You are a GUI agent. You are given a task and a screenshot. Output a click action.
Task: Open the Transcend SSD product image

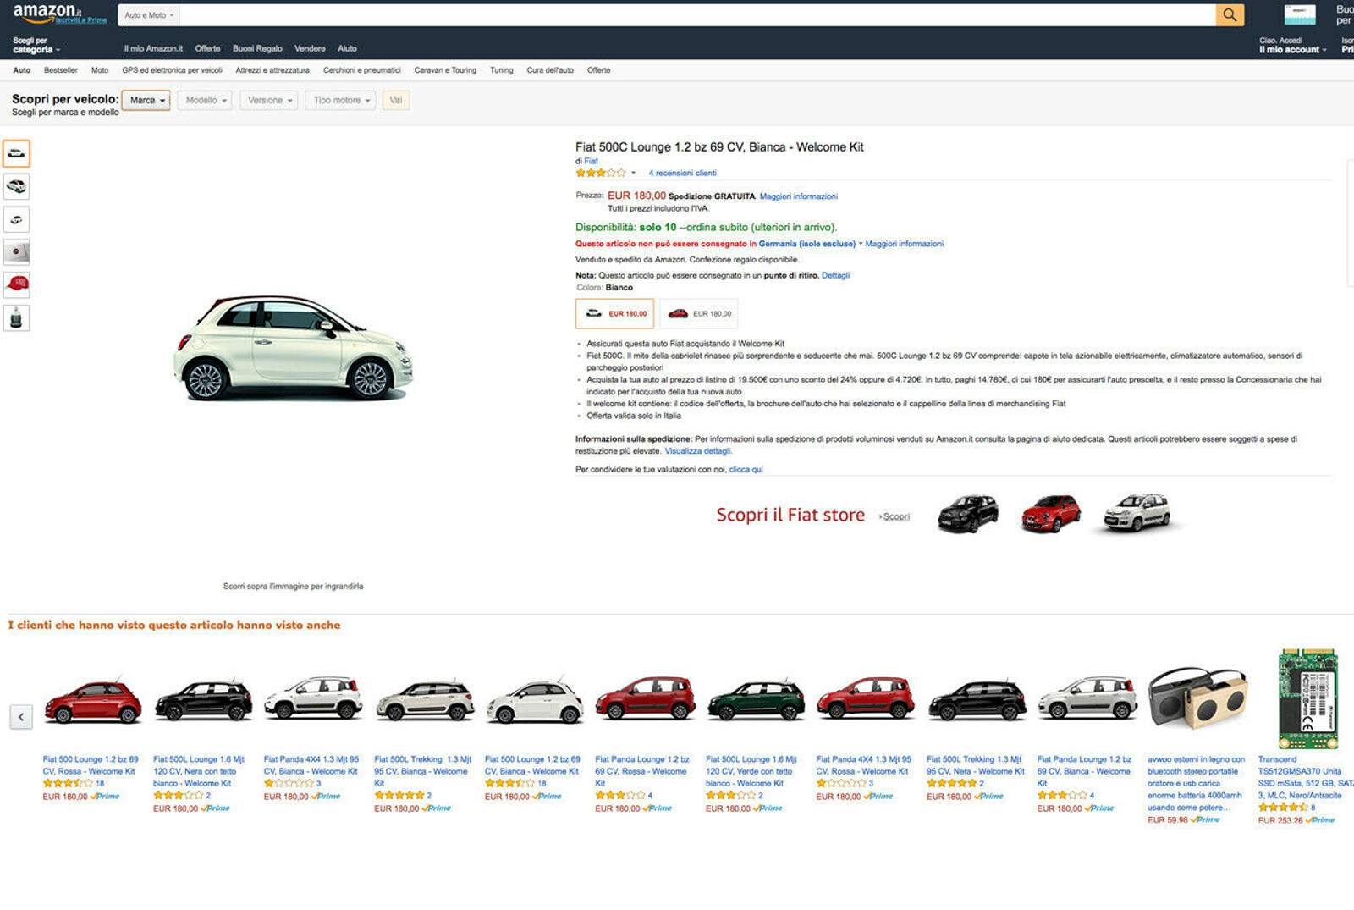click(1307, 698)
